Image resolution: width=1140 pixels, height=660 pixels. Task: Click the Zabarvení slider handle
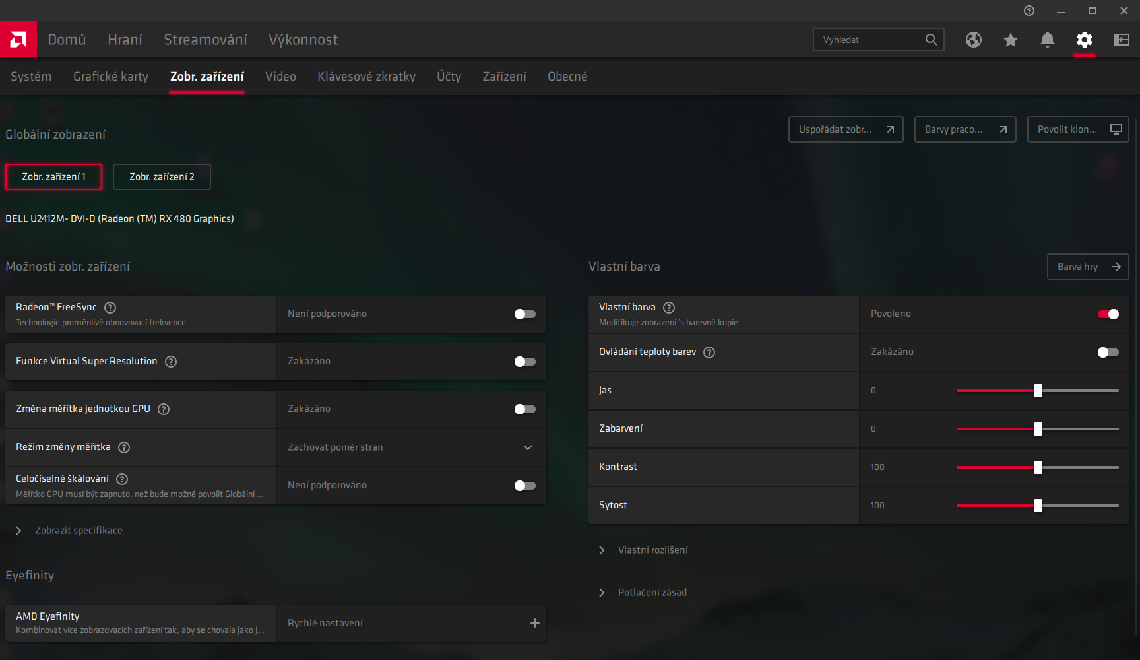pos(1038,429)
